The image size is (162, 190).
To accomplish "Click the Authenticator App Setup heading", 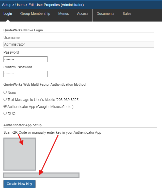I will 22,125.
